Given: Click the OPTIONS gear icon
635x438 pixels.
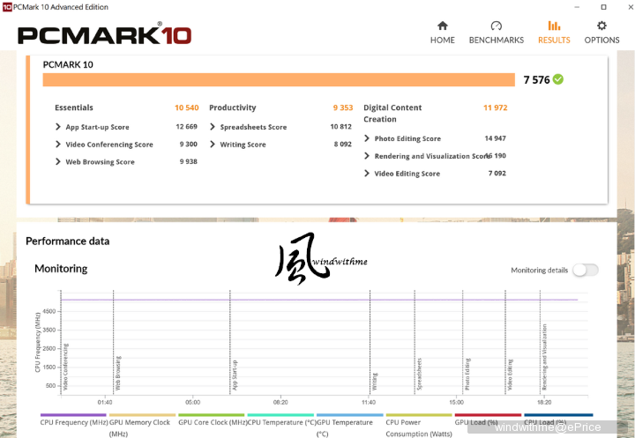Looking at the screenshot, I should [601, 26].
